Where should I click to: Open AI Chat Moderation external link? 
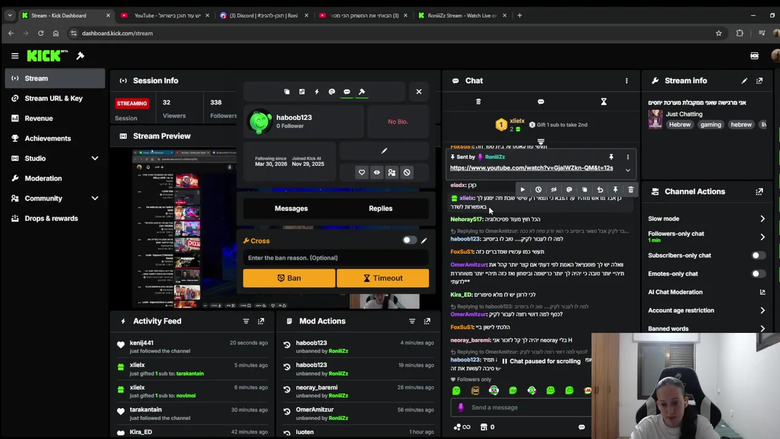pyautogui.click(x=762, y=292)
